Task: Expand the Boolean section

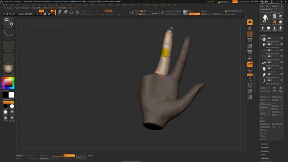Action: (263, 130)
